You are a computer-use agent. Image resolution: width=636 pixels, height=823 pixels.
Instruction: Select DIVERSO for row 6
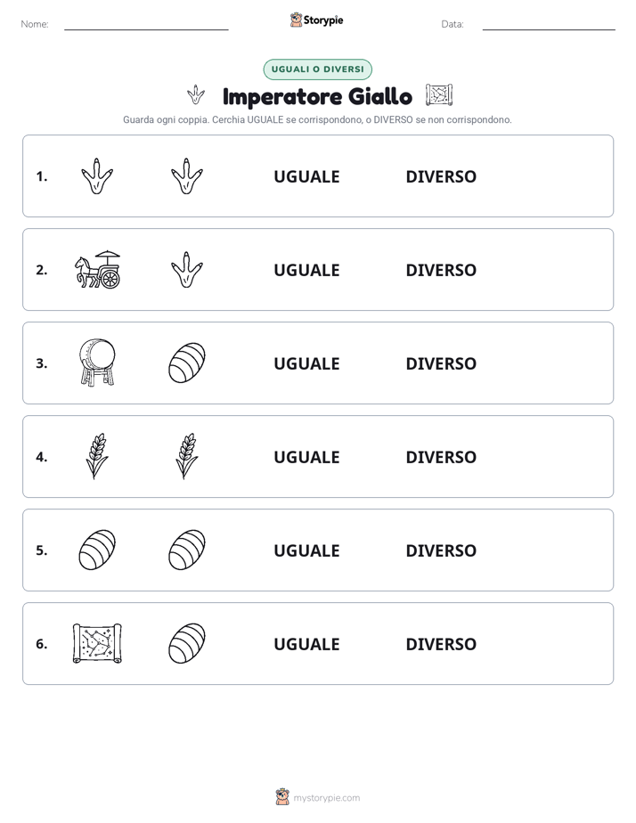click(441, 643)
